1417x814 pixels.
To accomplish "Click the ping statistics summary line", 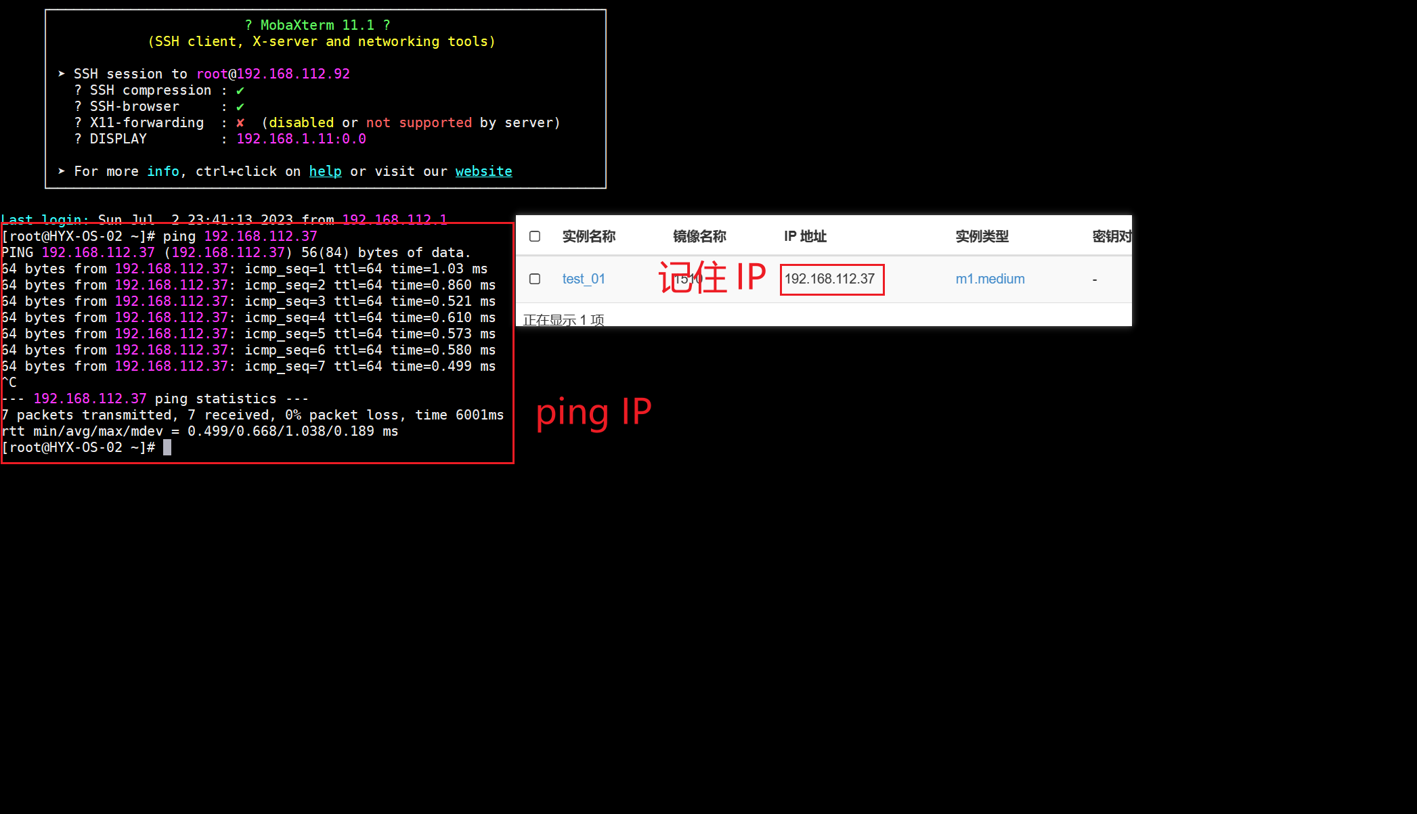I will [x=155, y=398].
